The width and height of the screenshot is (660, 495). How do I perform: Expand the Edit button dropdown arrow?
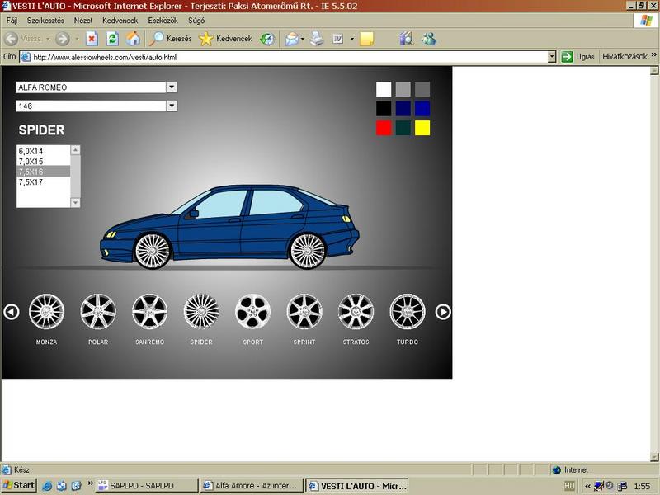pyautogui.click(x=352, y=39)
